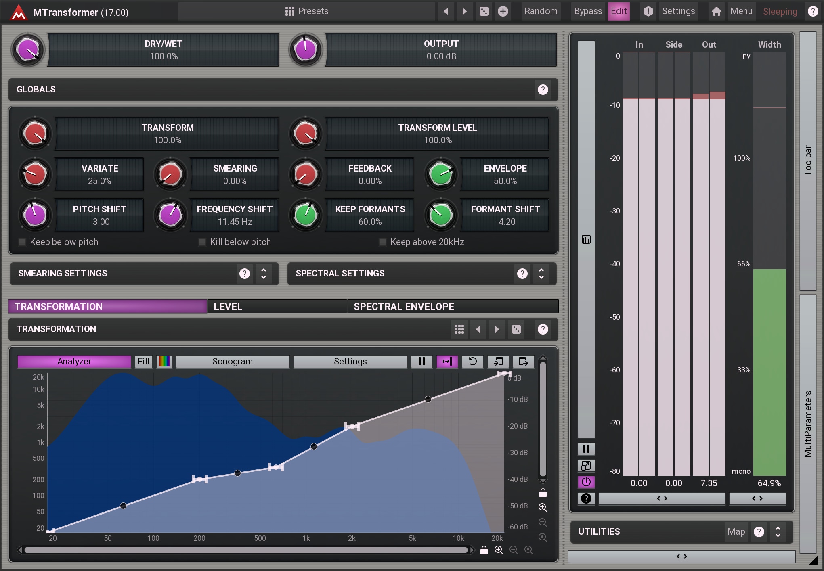
Task: Click the add preset plus icon
Action: tap(503, 11)
